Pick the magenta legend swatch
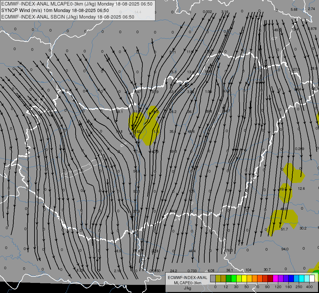The width and height of the screenshot is (319, 293). 275,279
